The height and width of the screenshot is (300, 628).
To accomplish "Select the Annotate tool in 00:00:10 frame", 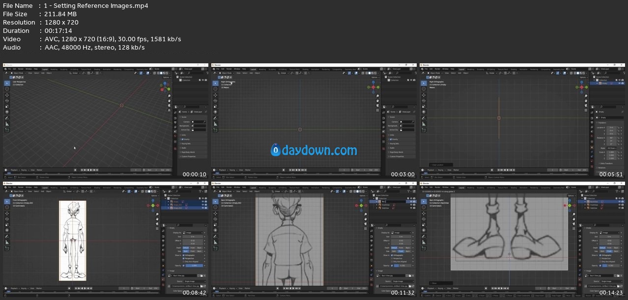I will (7, 118).
